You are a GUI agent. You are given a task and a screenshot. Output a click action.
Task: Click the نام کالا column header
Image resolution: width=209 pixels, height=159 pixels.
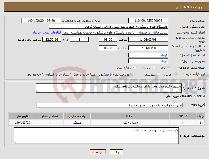(130, 116)
